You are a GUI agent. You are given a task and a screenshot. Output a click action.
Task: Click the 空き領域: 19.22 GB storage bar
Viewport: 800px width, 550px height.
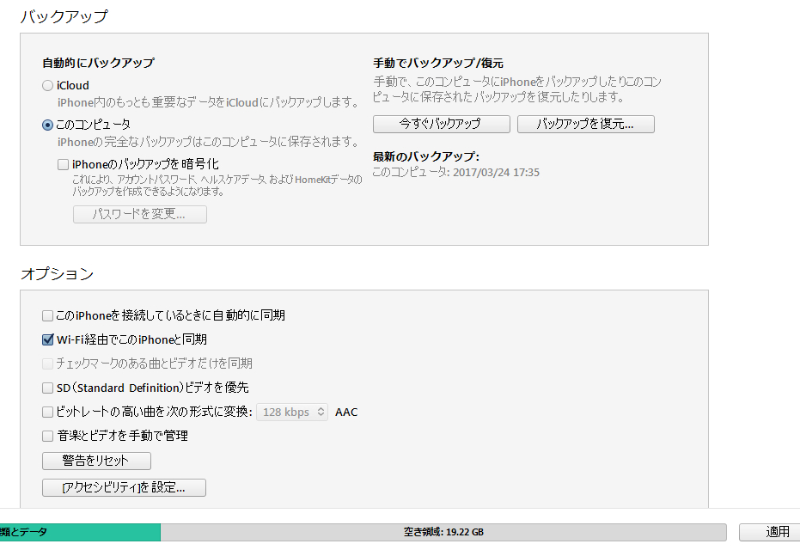coord(443,532)
